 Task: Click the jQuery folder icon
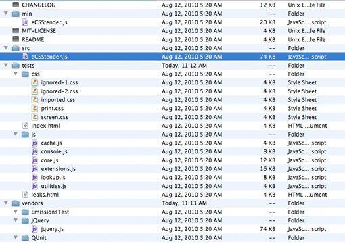(25, 220)
